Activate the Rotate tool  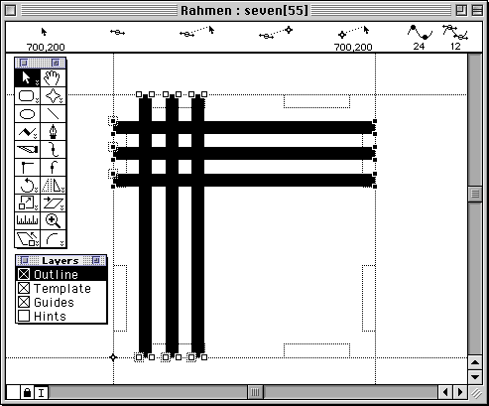28,186
